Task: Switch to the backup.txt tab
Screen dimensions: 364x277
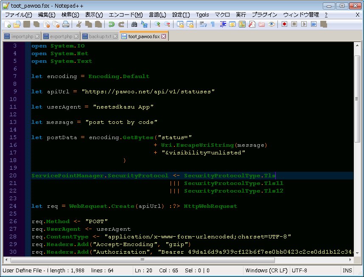Action: click(100, 36)
